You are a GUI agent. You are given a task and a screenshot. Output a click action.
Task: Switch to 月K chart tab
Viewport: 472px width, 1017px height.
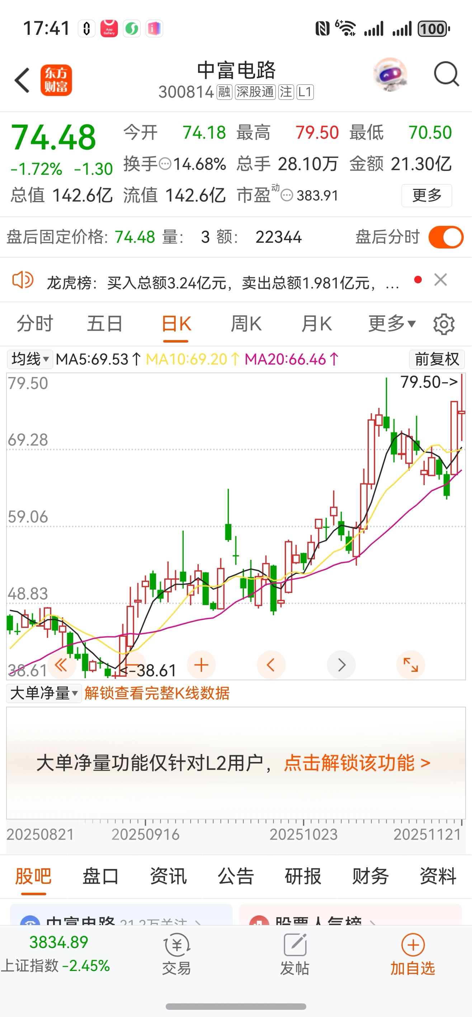click(x=316, y=324)
